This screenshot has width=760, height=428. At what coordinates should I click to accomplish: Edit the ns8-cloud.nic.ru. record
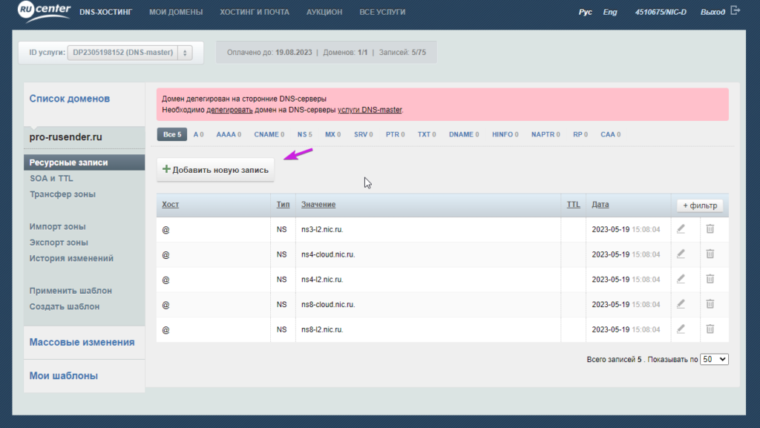point(681,304)
